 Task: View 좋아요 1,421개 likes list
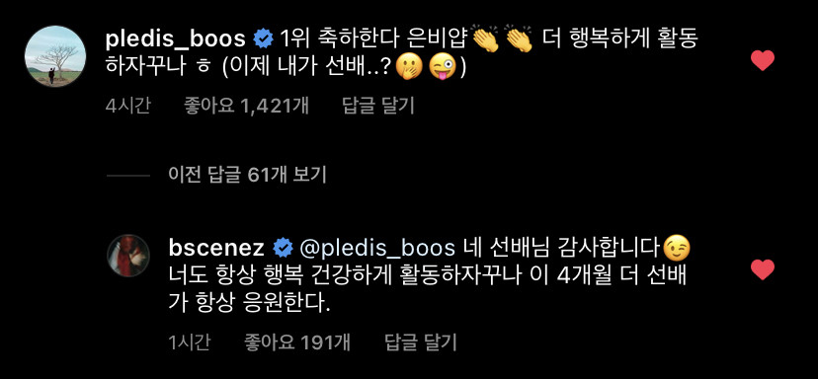pyautogui.click(x=246, y=106)
